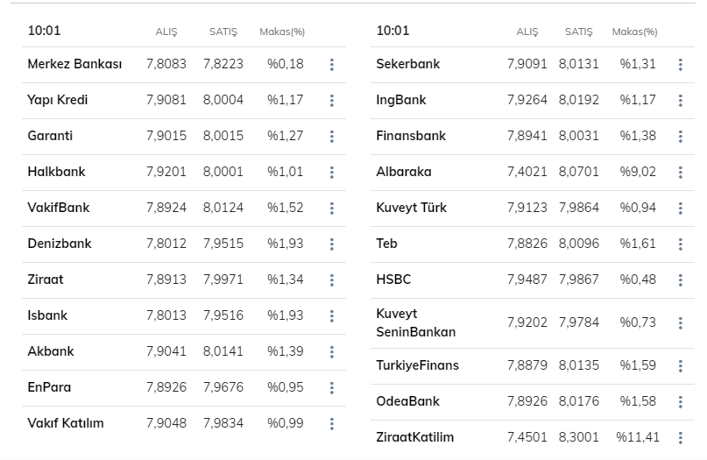Open the kebab menu for HSBC

coord(681,280)
